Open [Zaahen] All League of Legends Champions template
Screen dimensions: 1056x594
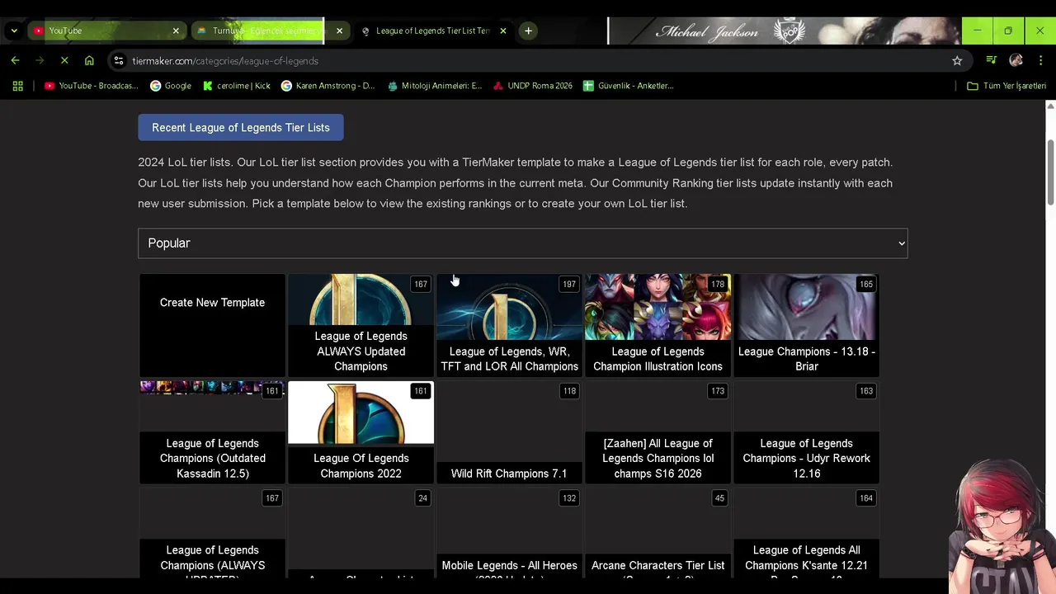(658, 432)
